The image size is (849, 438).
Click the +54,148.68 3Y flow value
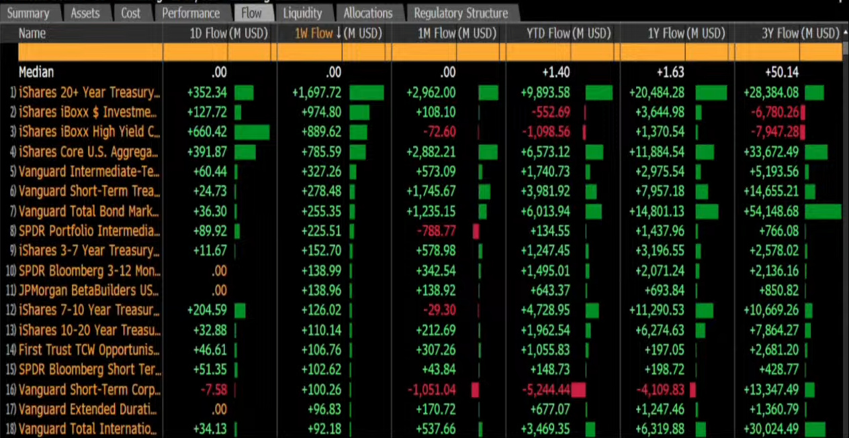click(770, 211)
